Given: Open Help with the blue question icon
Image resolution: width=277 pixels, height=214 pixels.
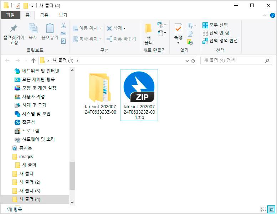Looking at the screenshot, I should click(273, 15).
